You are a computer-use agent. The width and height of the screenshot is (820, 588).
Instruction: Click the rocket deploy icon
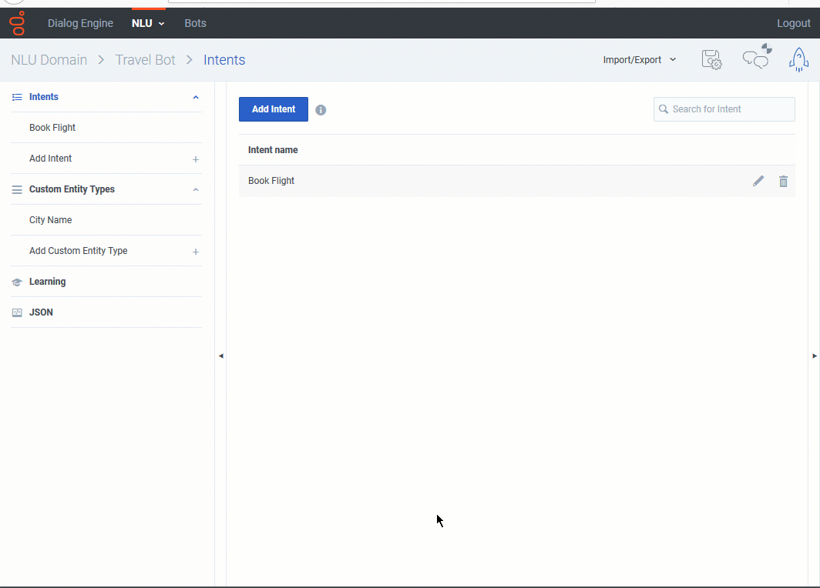[x=798, y=59]
